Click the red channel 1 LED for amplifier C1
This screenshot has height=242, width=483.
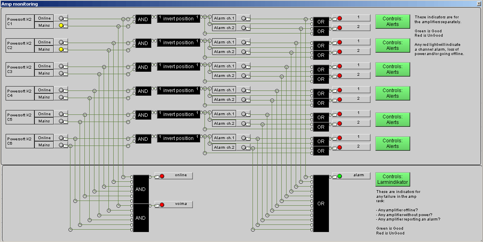tap(339, 18)
